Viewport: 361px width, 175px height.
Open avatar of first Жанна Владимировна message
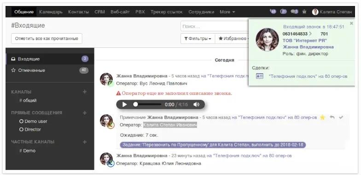click(106, 79)
